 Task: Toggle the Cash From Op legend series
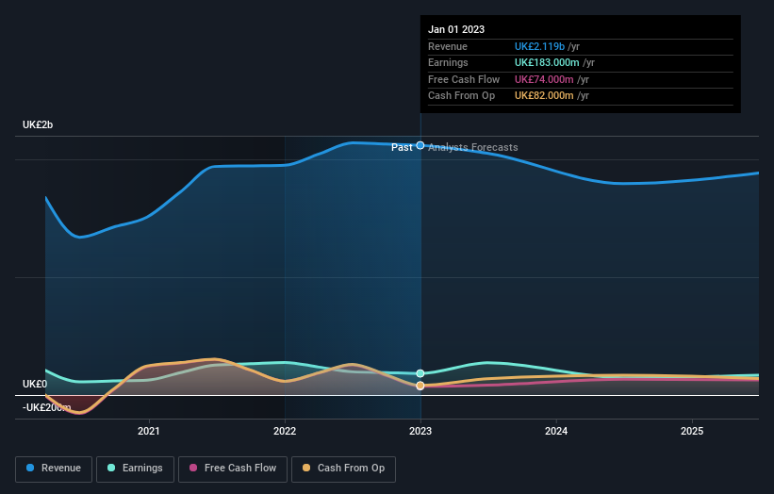point(343,469)
